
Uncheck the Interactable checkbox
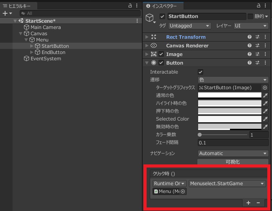tap(200, 72)
